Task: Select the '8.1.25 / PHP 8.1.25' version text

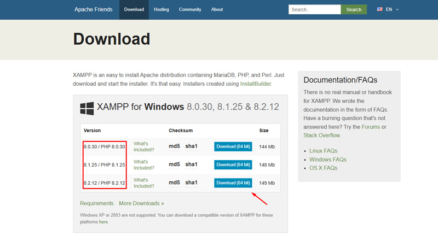Action: click(104, 164)
